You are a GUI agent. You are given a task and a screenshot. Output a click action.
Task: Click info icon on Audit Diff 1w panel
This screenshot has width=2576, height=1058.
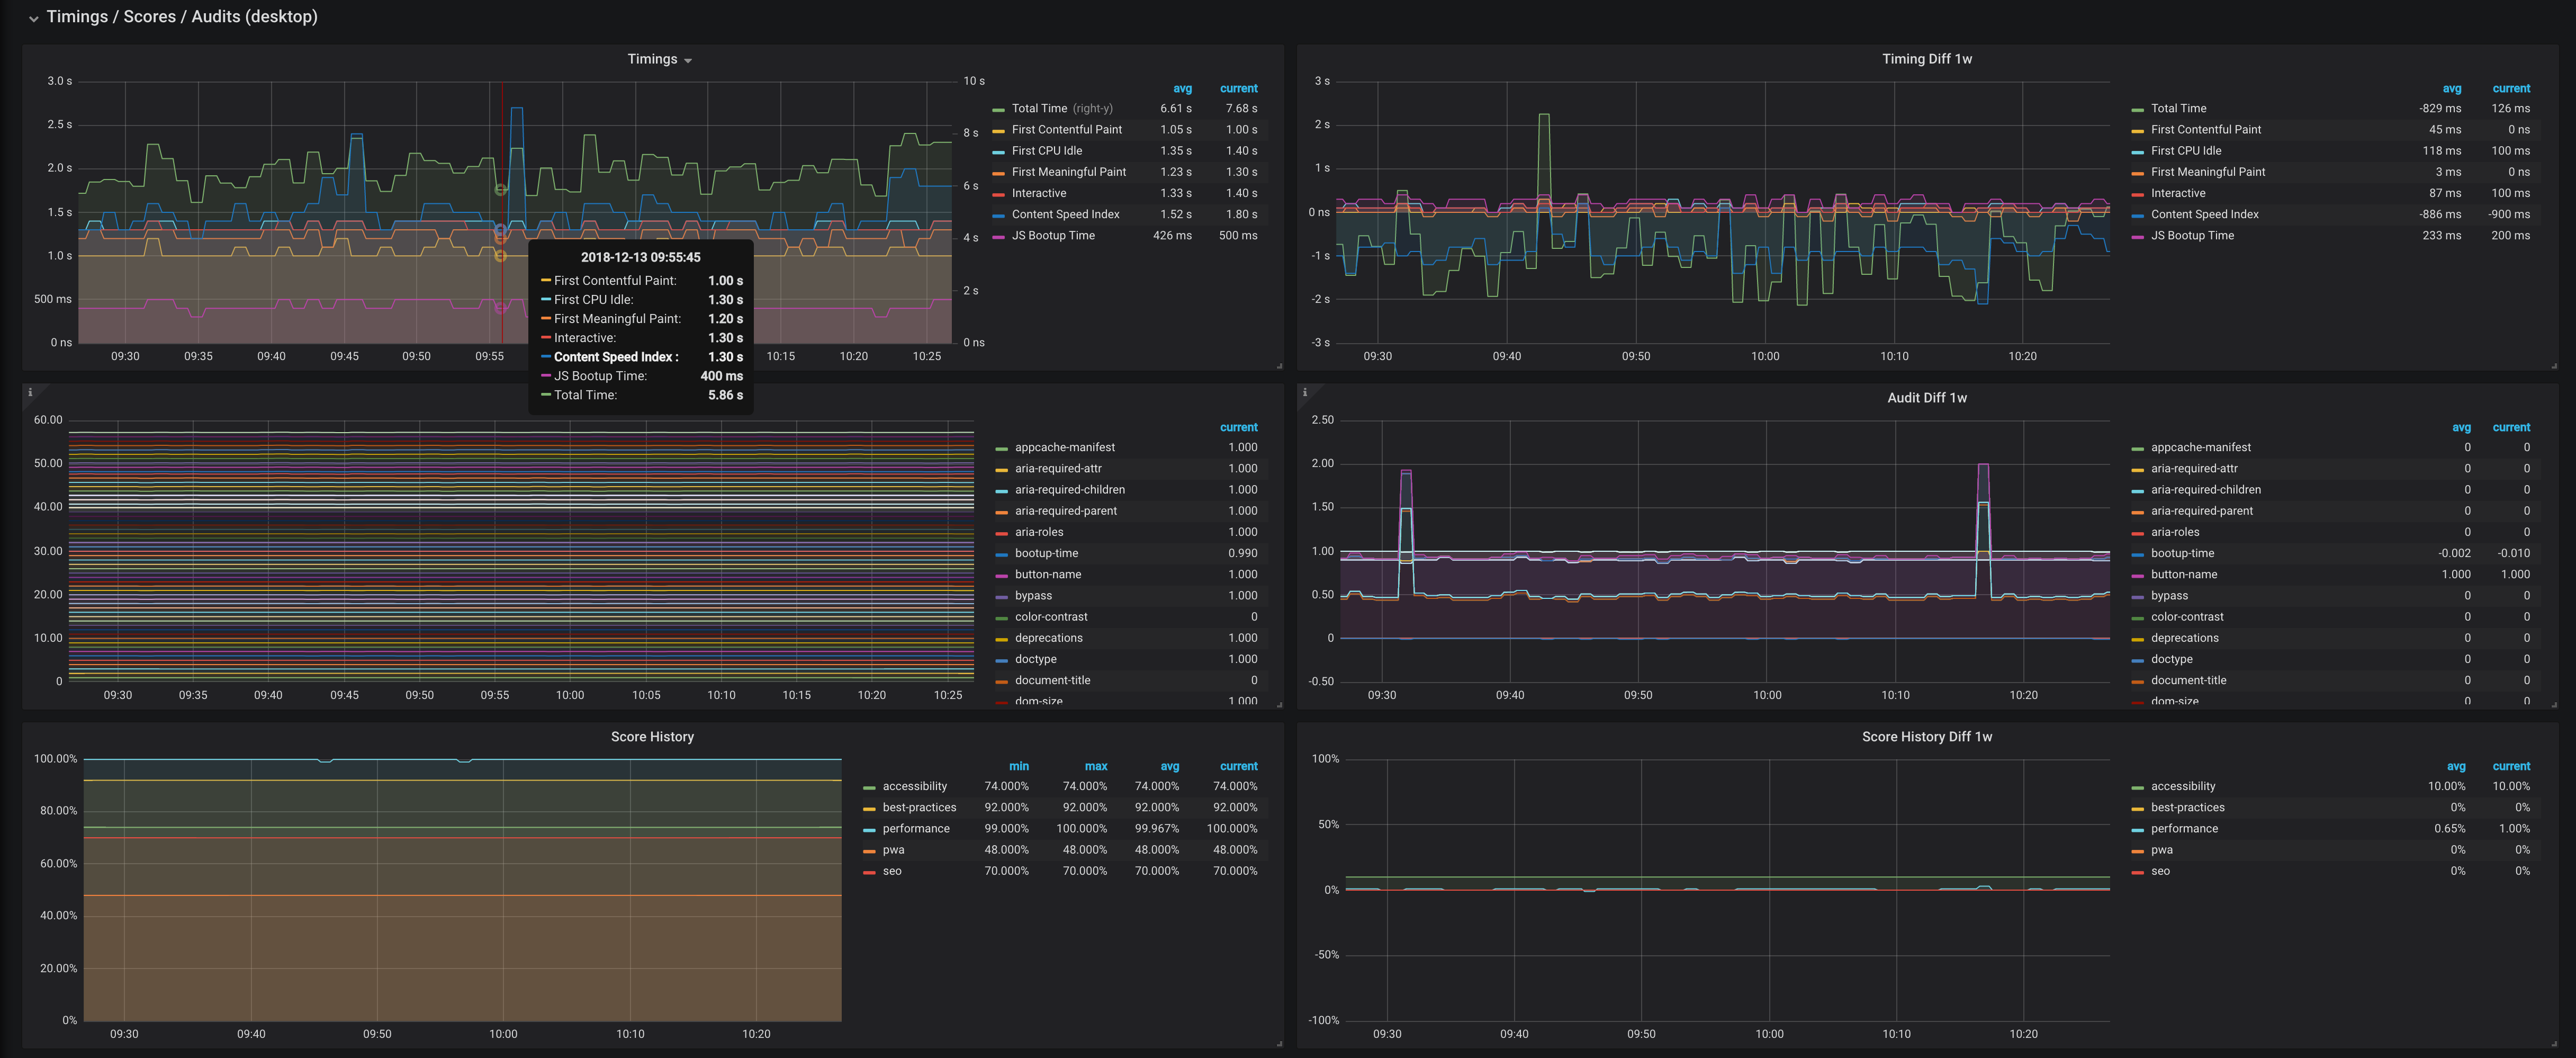tap(1305, 392)
